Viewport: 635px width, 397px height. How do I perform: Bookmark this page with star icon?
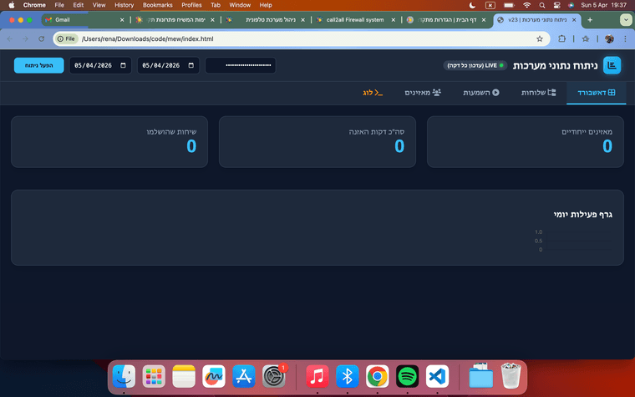pyautogui.click(x=540, y=39)
